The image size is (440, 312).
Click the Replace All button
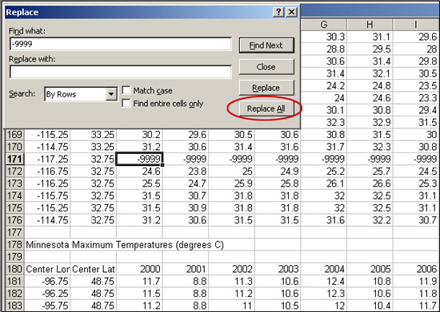coord(266,109)
